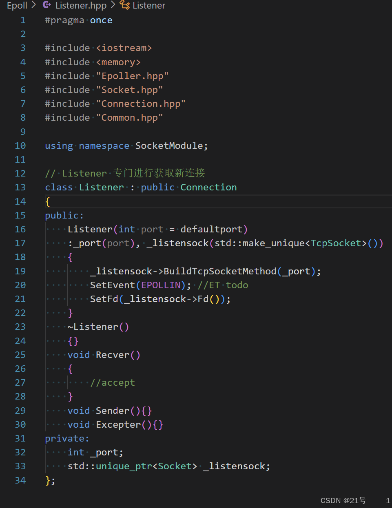The image size is (392, 508).
Task: Click unique_ptr in member declaration
Action: tap(124, 466)
